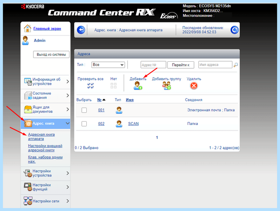The height and width of the screenshot is (211, 280).
Task: Click the Состояние задания icon
Action: pyautogui.click(x=28, y=95)
